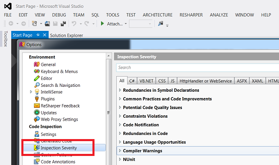The width and height of the screenshot is (279, 165).
Task: Click the Open File toolbar icon
Action: pos(47,23)
